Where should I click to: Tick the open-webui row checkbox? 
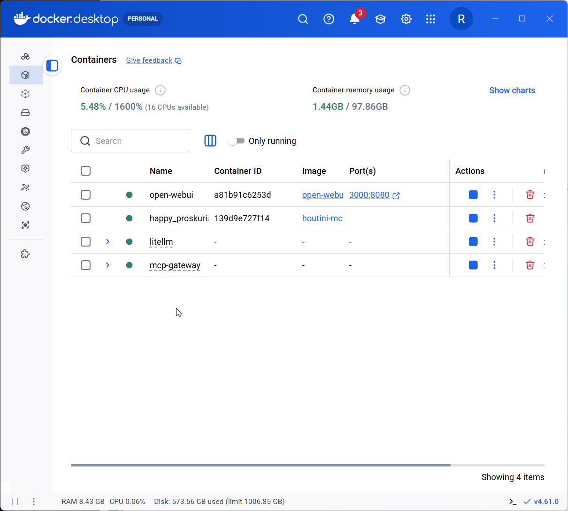pos(85,195)
